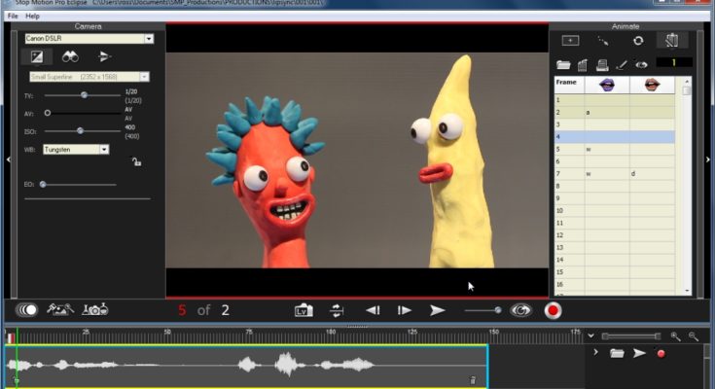715x389 pixels.
Task: Play the animation
Action: (437, 310)
